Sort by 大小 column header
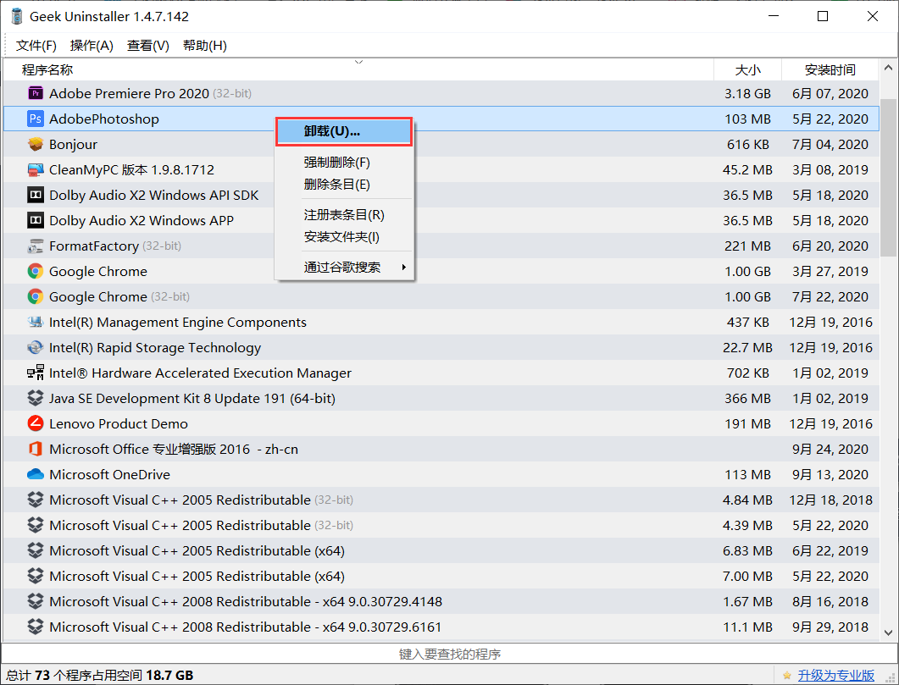Screen dimensions: 899x685 [x=747, y=70]
